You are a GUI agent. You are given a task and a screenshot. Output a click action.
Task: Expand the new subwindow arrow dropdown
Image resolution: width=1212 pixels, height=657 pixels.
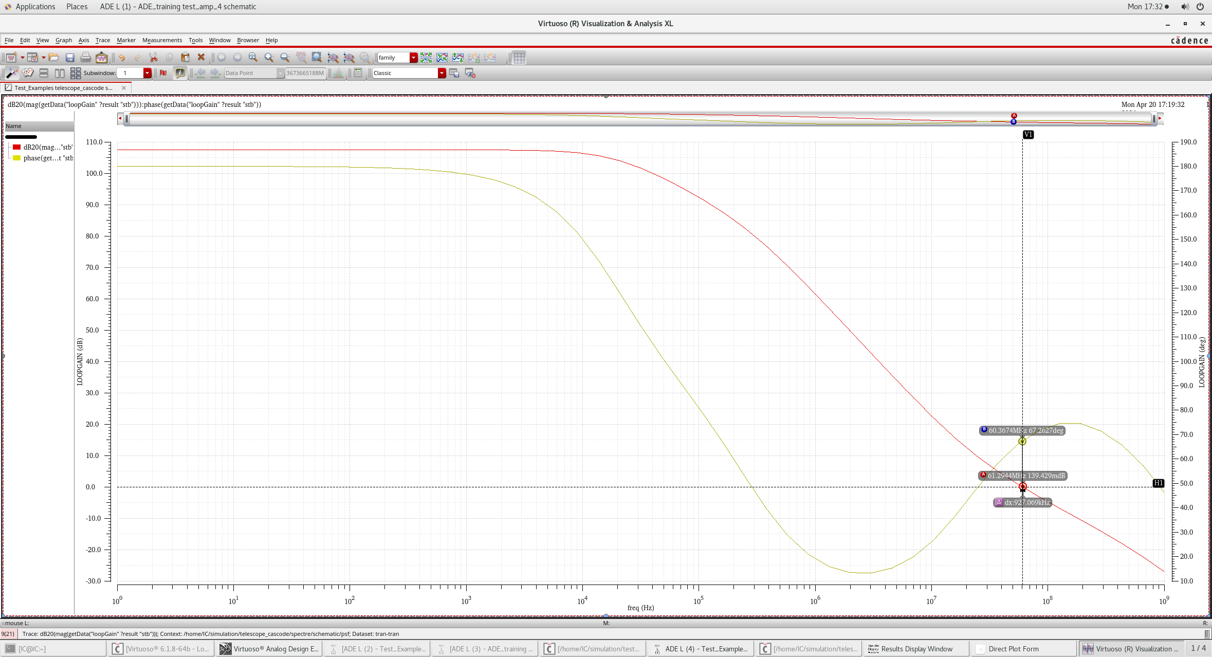coord(44,58)
